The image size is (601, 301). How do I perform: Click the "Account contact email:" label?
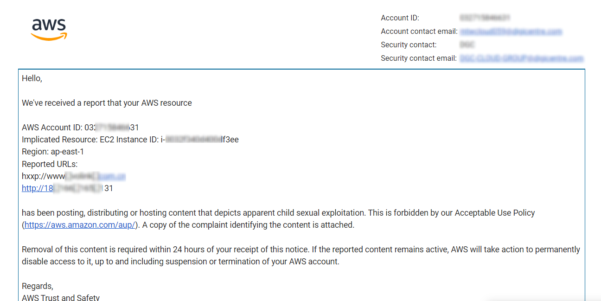[419, 32]
